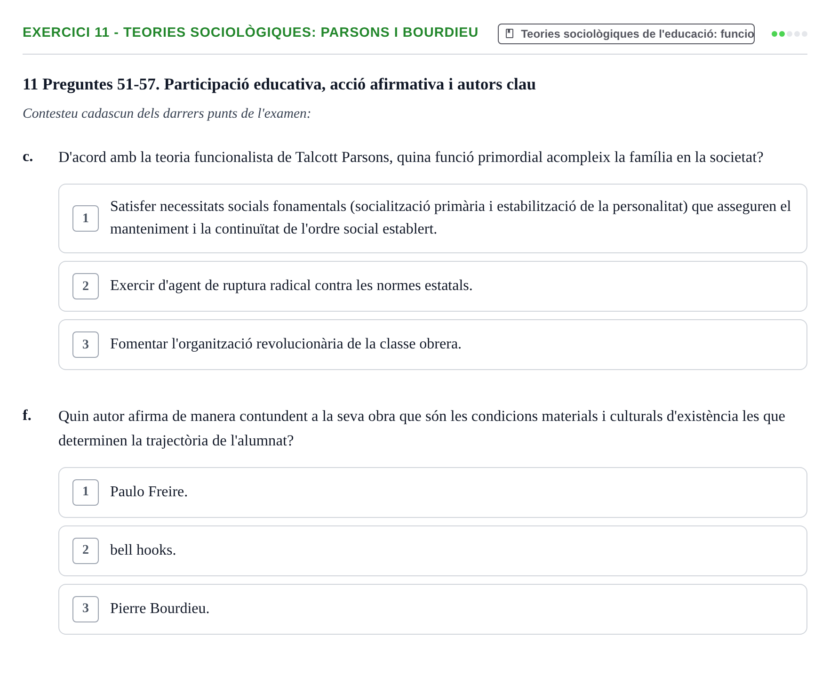Click the number 2 box beside bell hooks
830x678 pixels.
[86, 551]
